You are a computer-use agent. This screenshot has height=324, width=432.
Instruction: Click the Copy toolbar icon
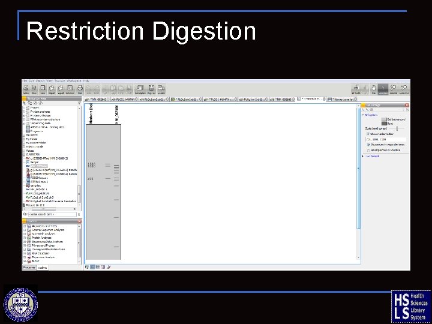[x=113, y=89]
